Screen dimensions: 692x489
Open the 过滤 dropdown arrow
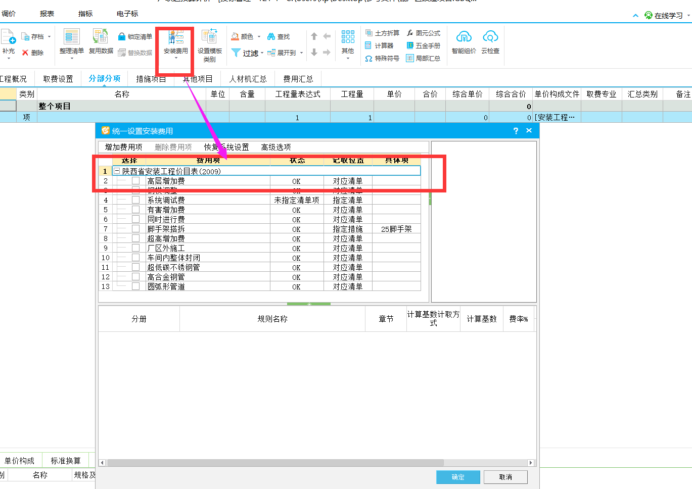[x=262, y=53]
